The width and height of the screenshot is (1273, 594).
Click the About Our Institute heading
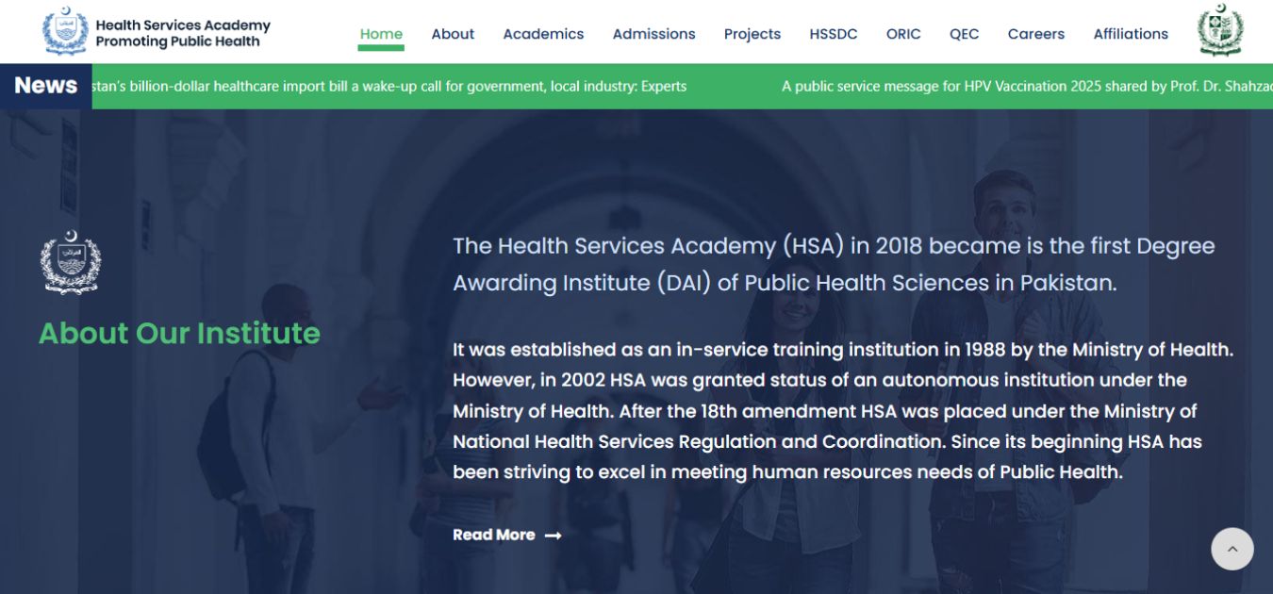coord(178,334)
